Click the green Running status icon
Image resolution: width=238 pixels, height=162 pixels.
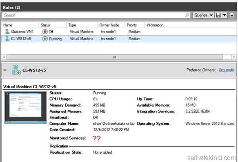tap(45, 39)
